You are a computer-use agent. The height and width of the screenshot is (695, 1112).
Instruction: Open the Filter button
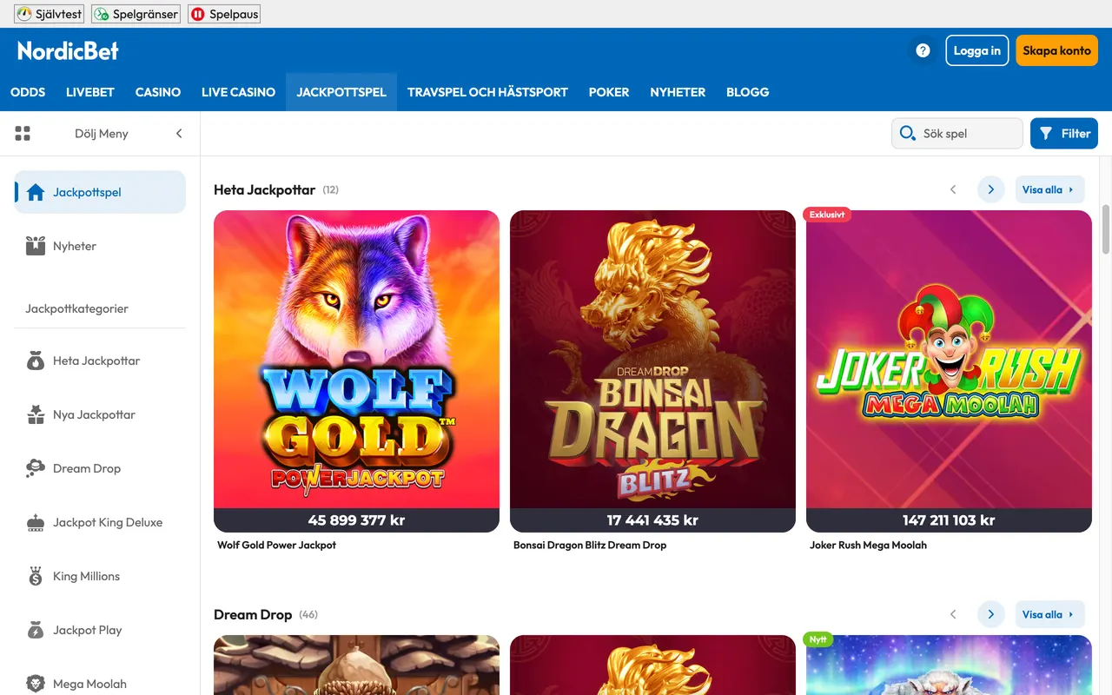click(x=1064, y=133)
